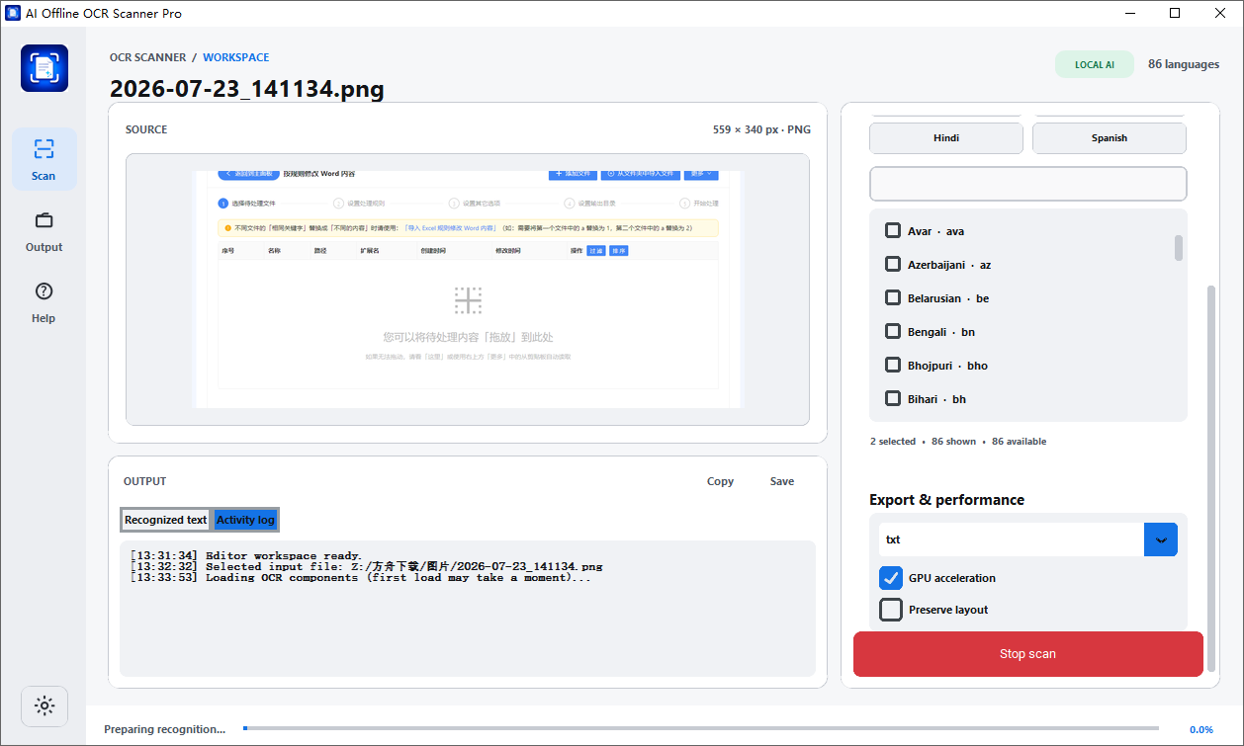
Task: Click the 2026-07-23_141134.png file title
Action: pos(247,89)
